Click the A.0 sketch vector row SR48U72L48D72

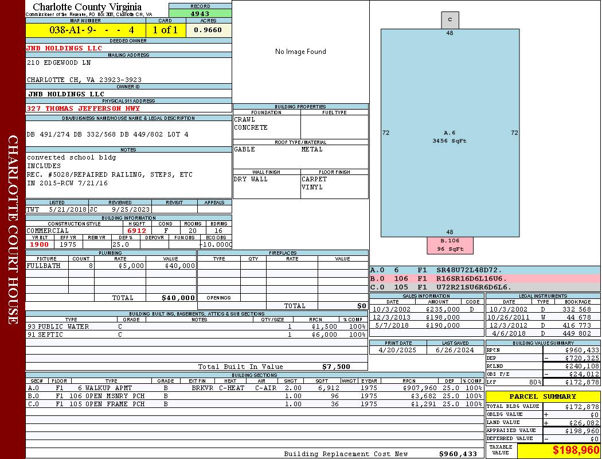point(485,270)
